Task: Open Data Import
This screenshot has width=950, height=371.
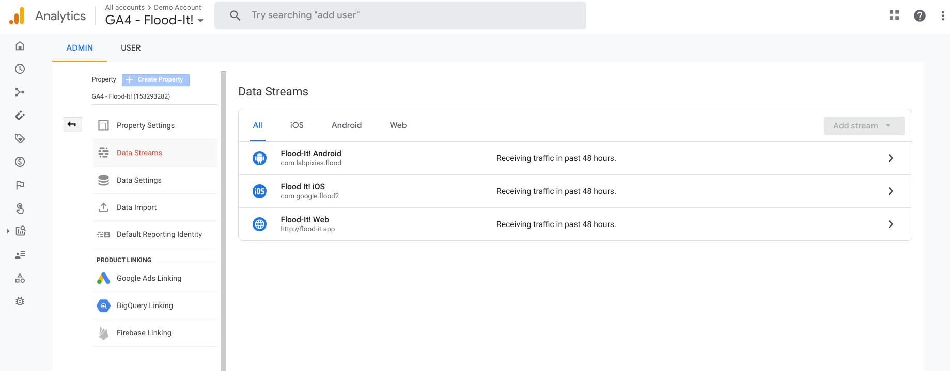Action: click(x=155, y=207)
